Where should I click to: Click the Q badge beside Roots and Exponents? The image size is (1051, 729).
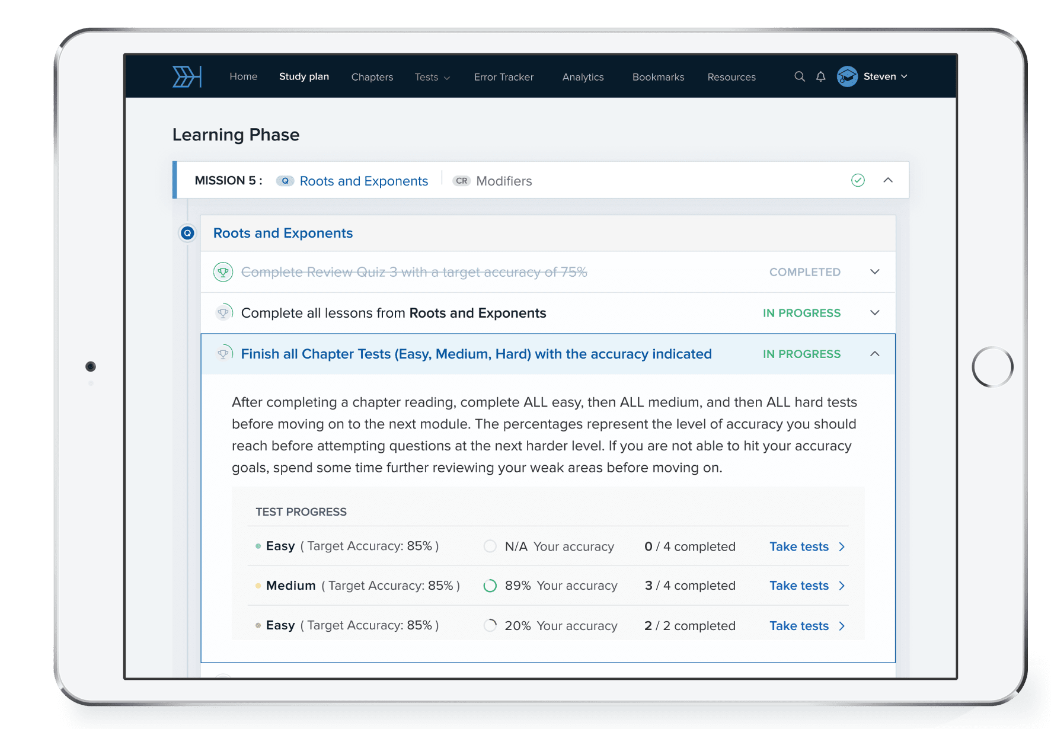click(285, 181)
